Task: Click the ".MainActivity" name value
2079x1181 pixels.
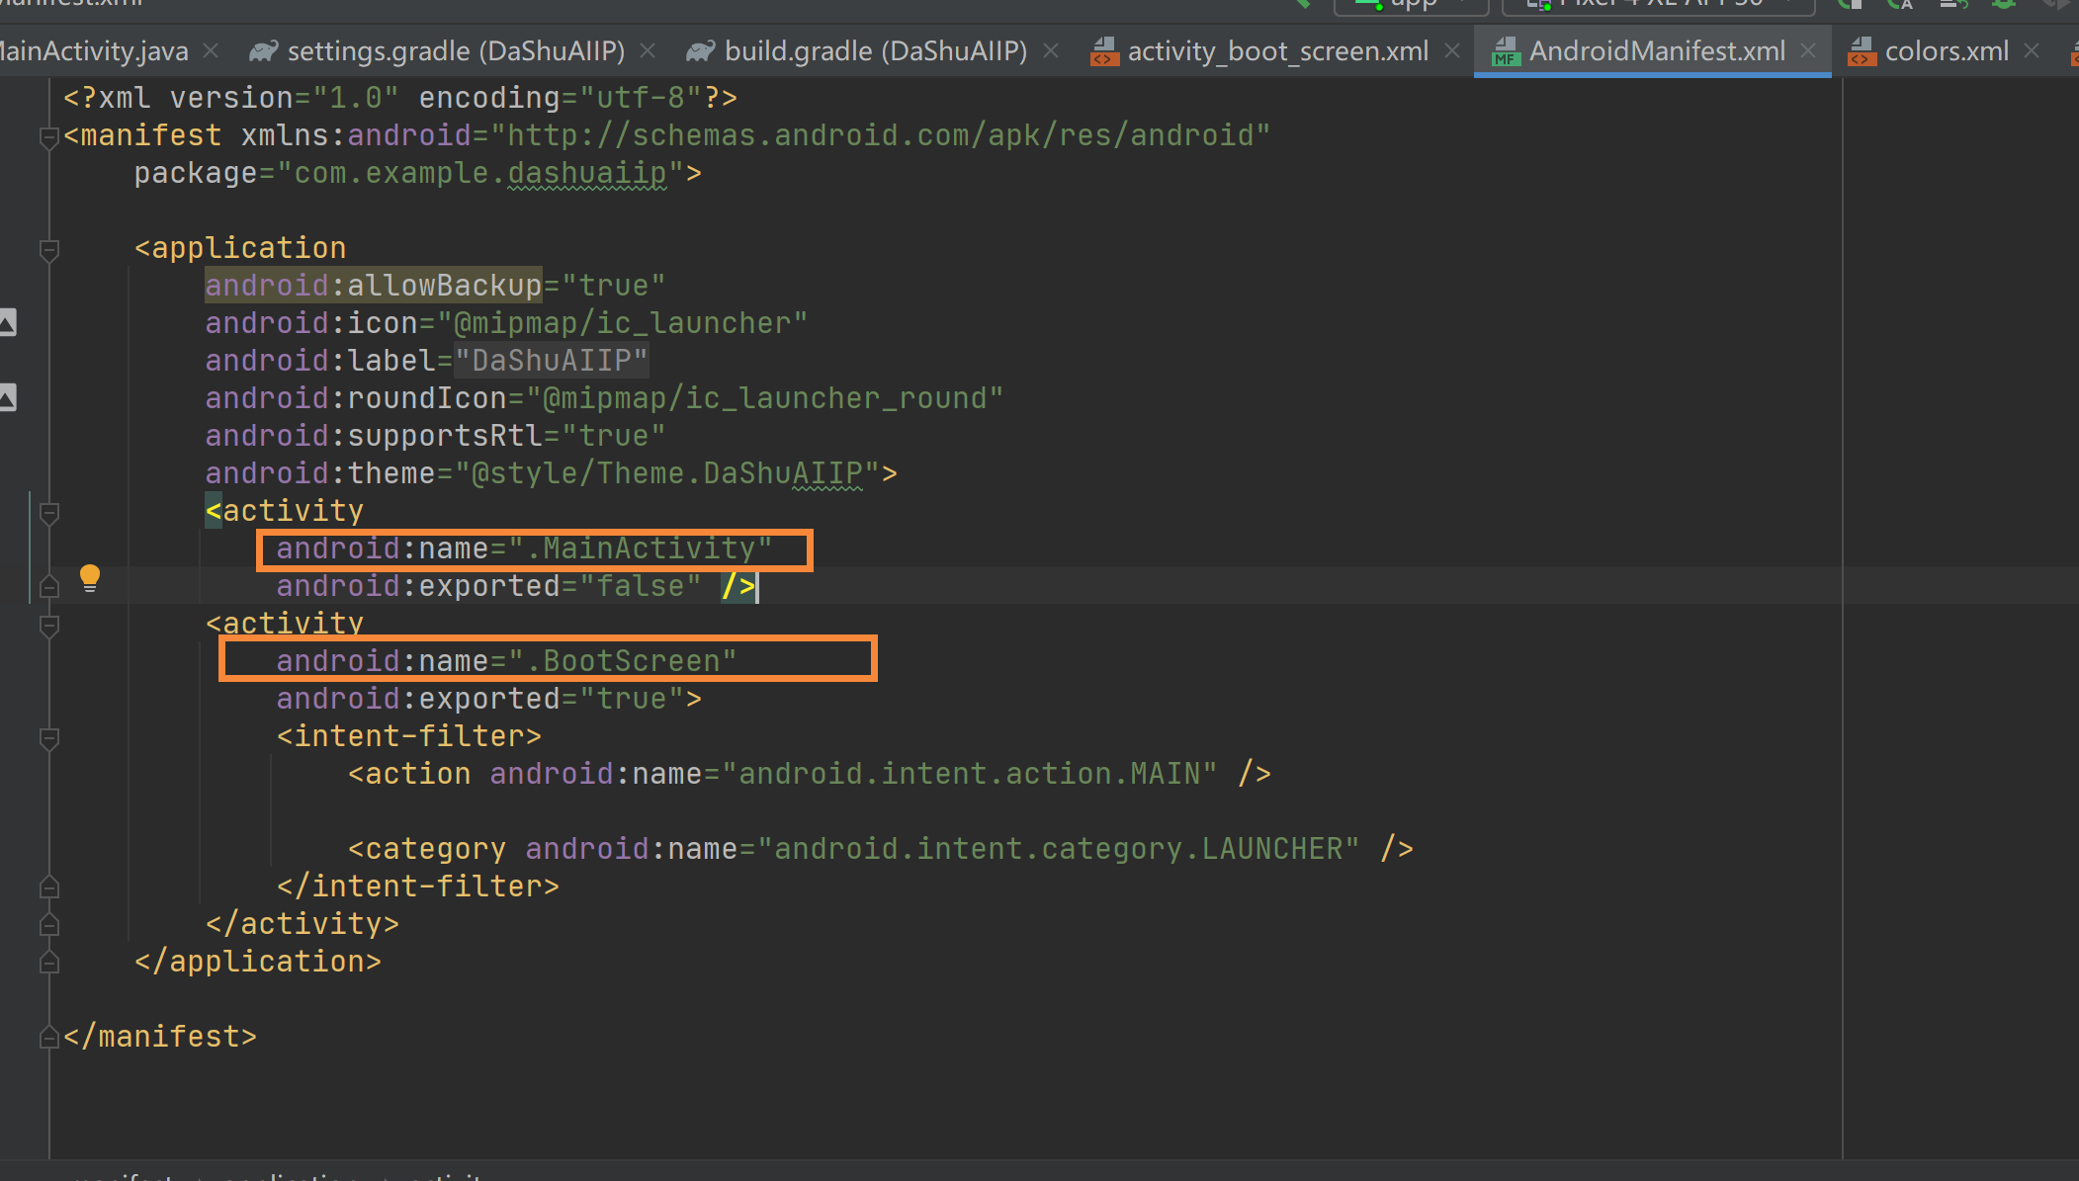Action: [641, 548]
